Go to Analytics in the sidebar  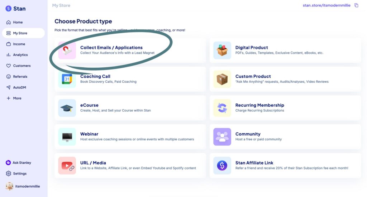[x=20, y=55]
